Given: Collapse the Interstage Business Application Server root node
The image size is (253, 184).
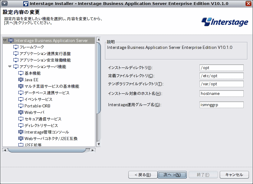Looking at the screenshot, I should pos(5,40).
